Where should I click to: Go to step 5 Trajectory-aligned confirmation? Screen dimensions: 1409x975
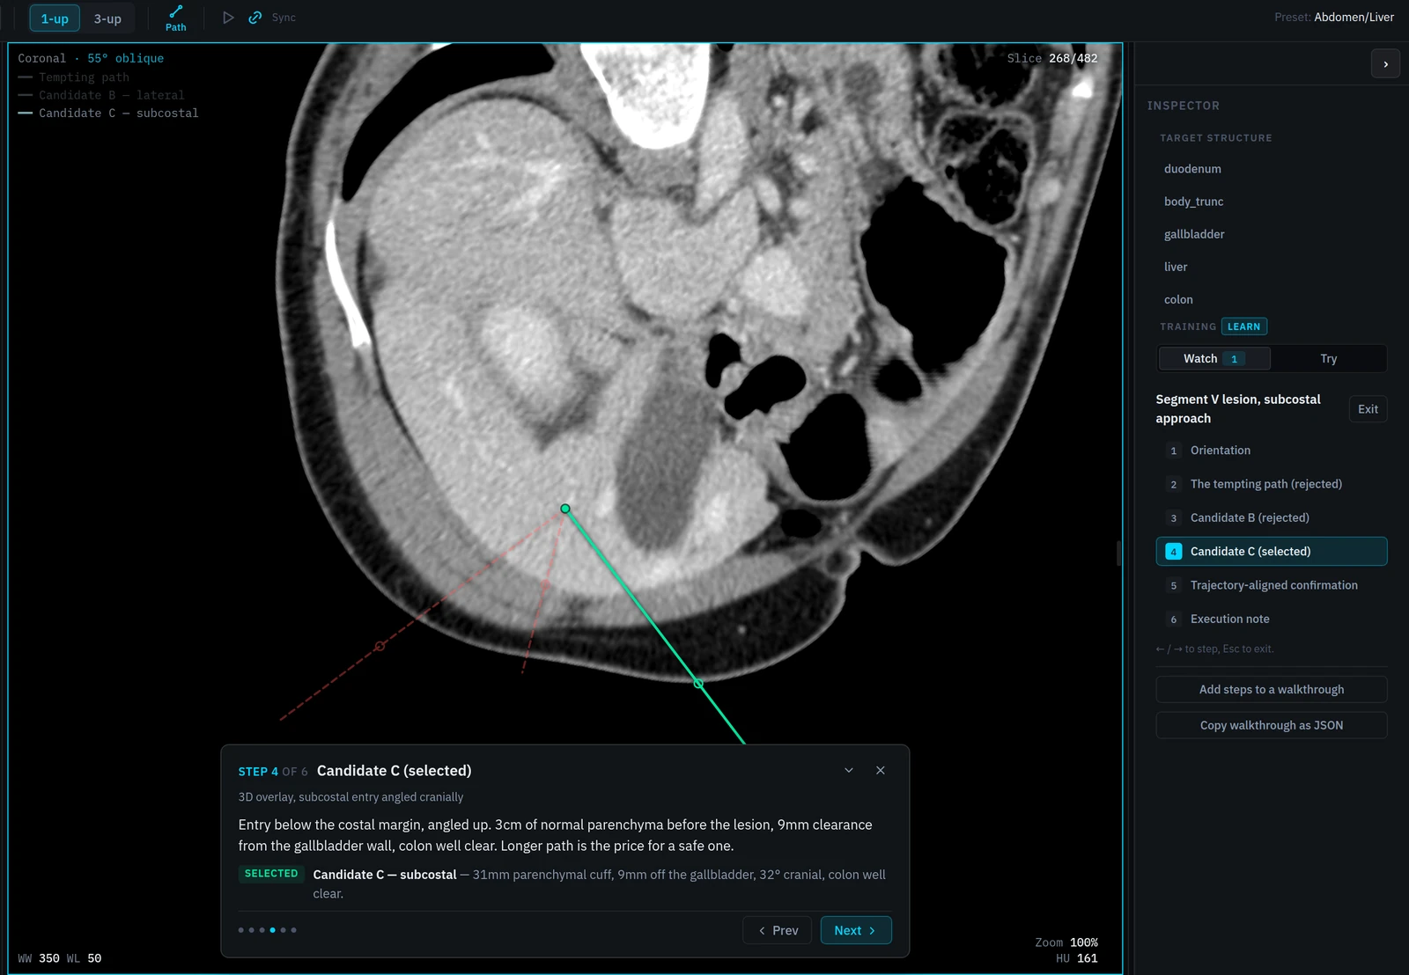point(1272,585)
